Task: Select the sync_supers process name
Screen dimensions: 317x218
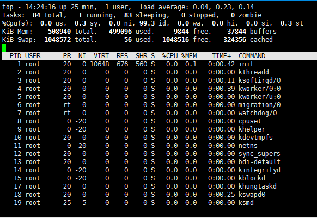Action: pos(260,154)
